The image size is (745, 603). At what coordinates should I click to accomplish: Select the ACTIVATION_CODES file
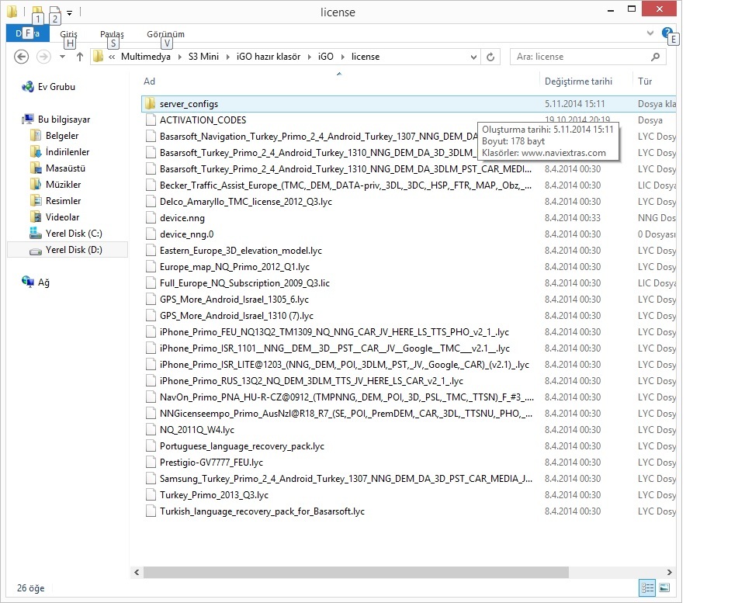point(203,120)
